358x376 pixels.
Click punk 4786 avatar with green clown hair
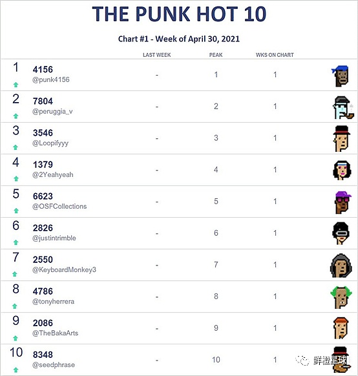click(x=341, y=297)
